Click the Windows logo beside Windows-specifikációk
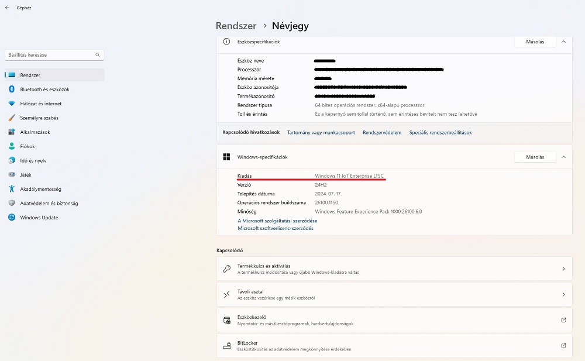This screenshot has height=361, width=585. coord(226,157)
